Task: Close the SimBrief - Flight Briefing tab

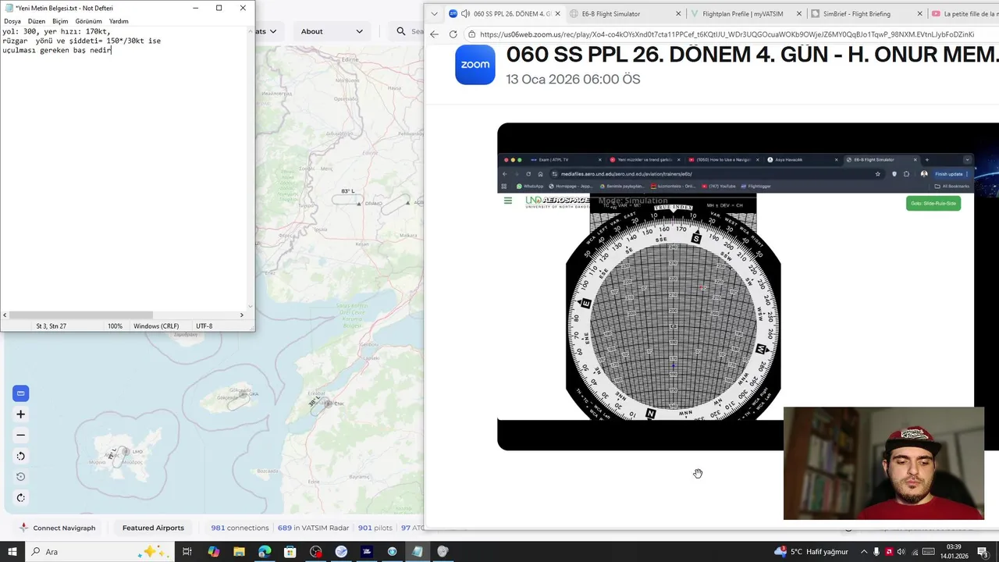Action: pyautogui.click(x=919, y=14)
